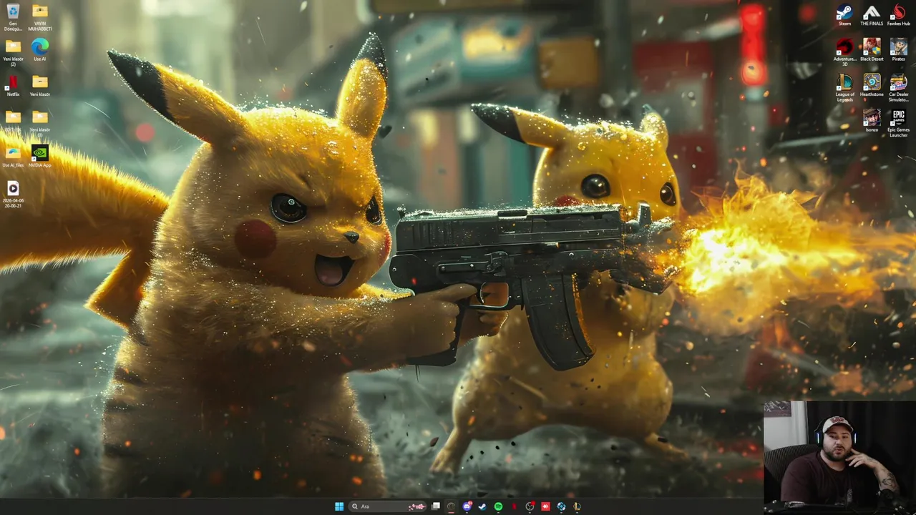Launch League of Legends from the desktop
916x515 pixels.
point(844,88)
